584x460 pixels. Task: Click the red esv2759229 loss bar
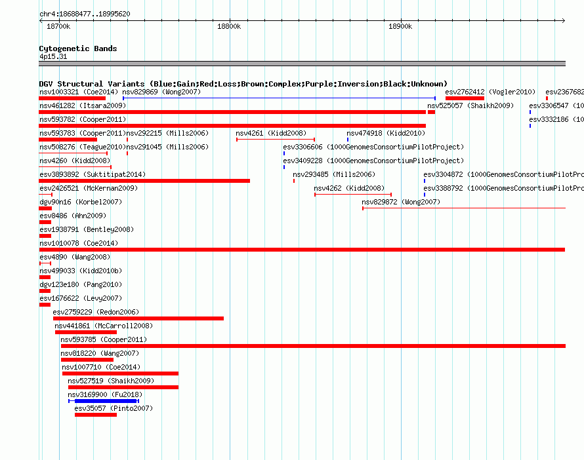[x=138, y=318]
